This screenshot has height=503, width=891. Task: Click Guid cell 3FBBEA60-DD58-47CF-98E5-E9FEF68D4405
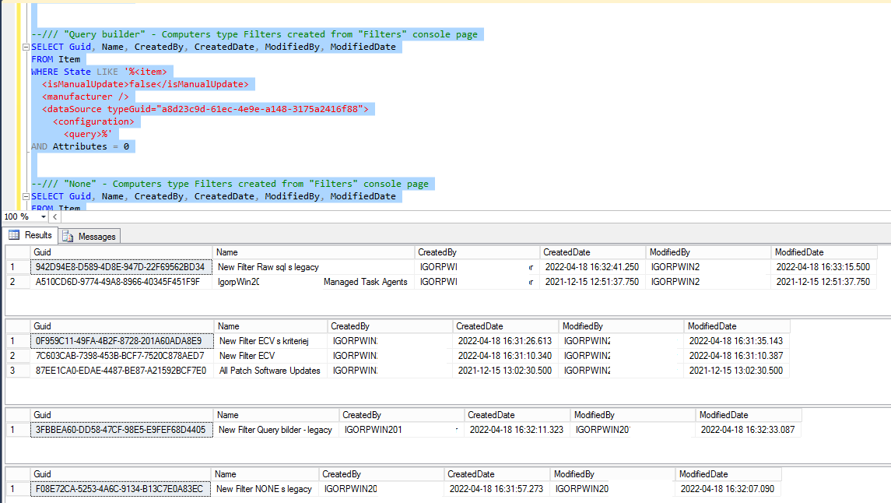[x=121, y=430]
